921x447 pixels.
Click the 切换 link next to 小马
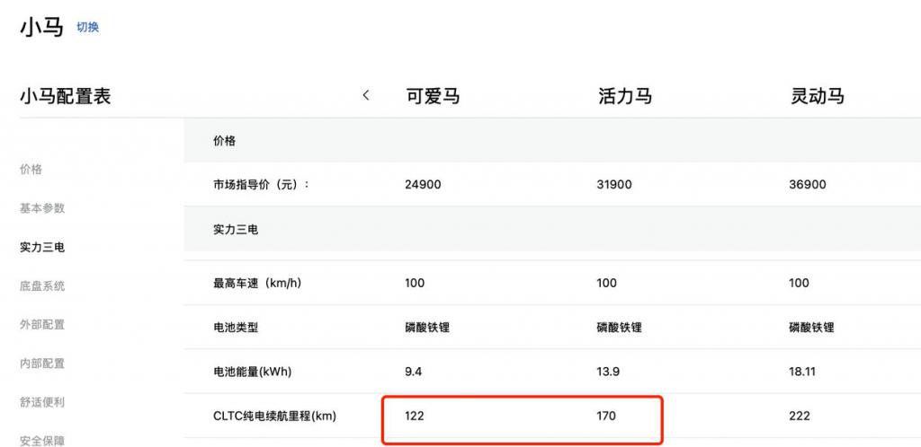point(87,28)
